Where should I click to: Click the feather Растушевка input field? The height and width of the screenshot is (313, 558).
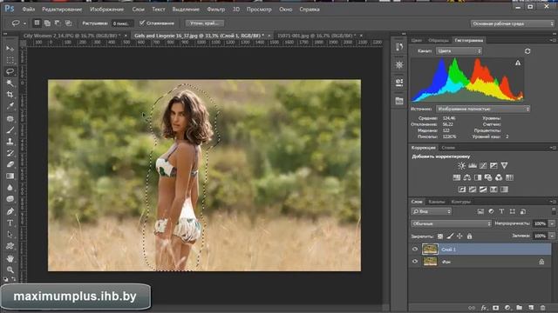[x=122, y=23]
